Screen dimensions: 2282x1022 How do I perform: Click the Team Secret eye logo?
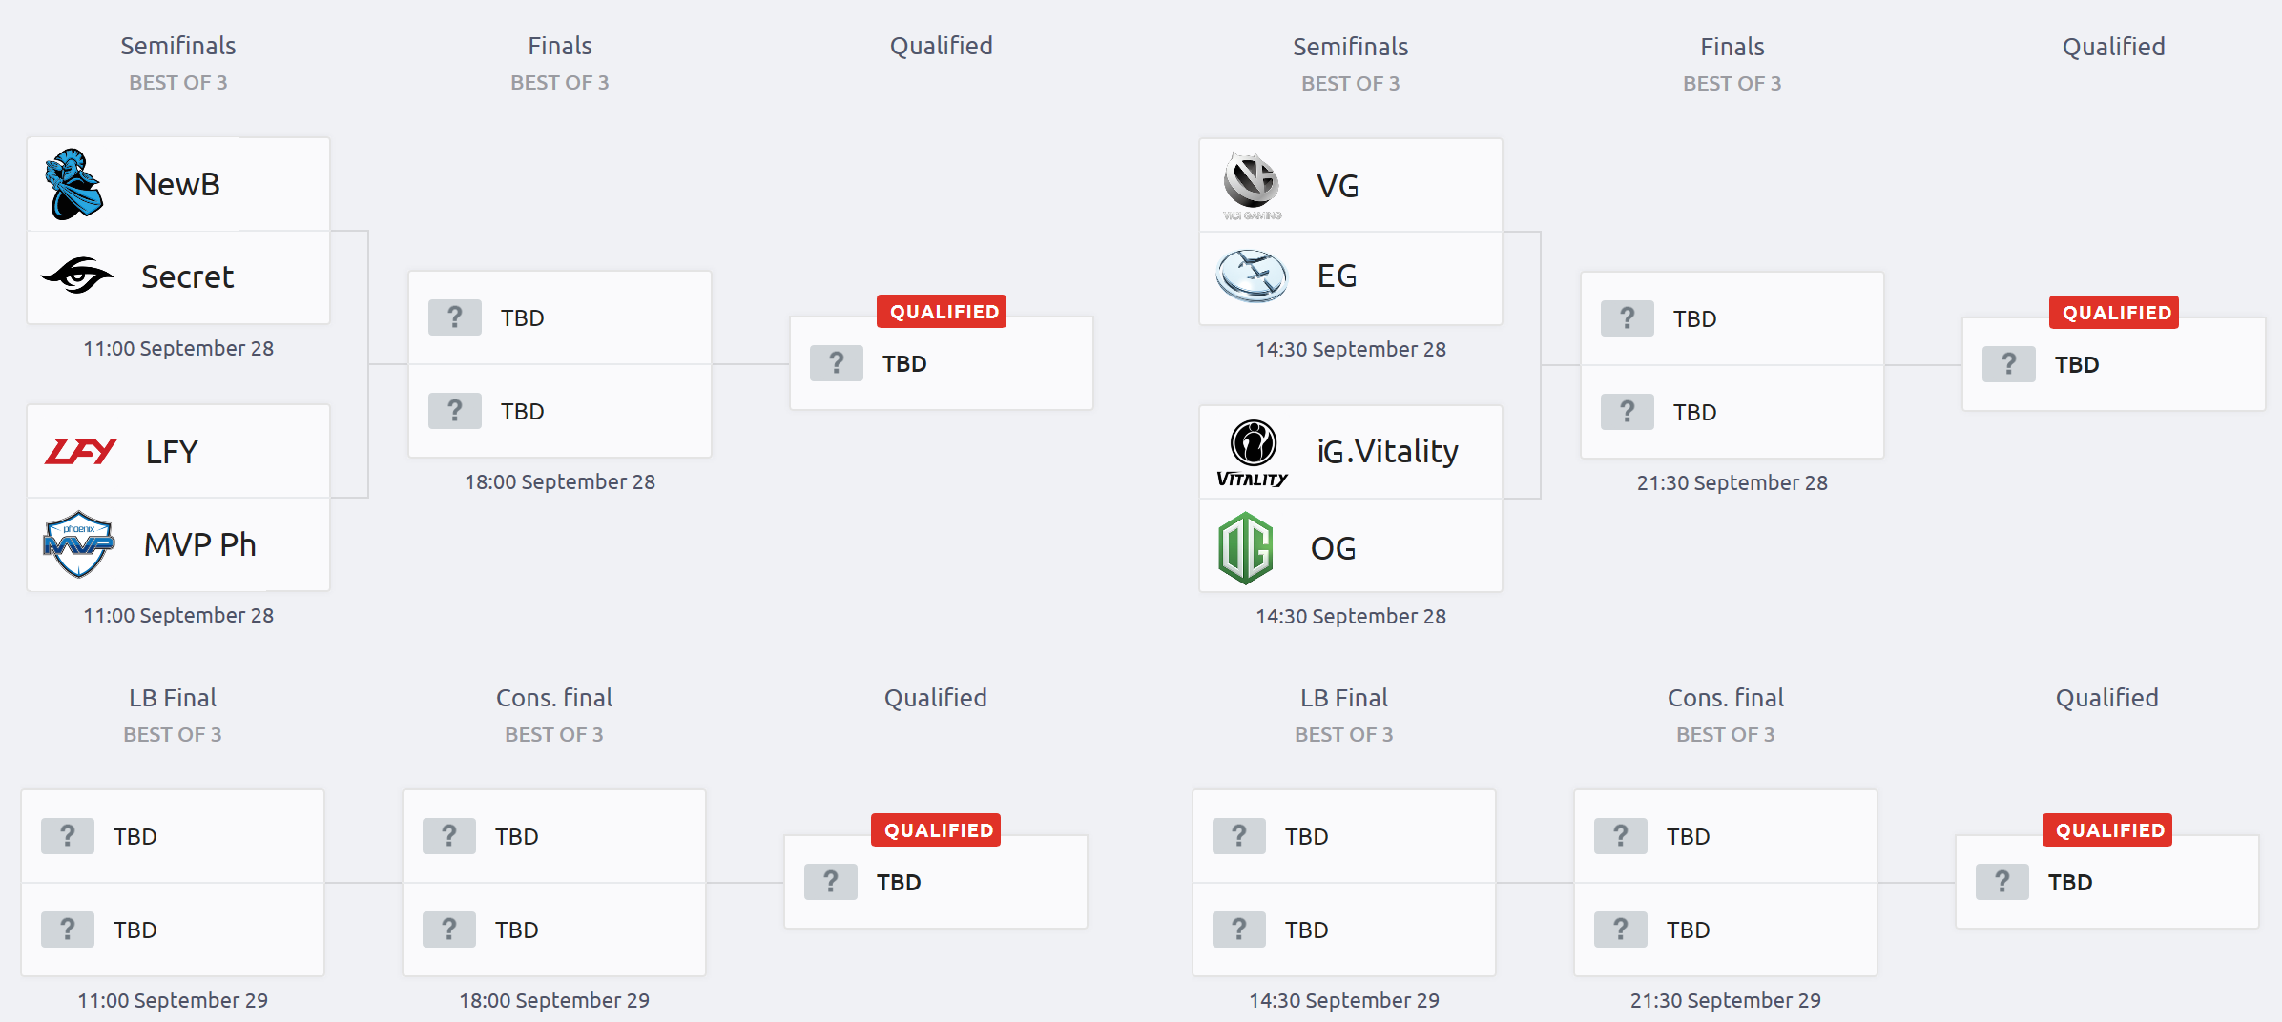[77, 276]
